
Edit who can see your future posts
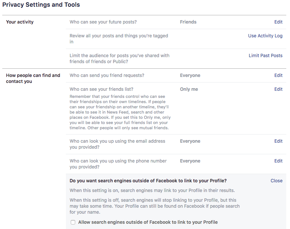click(278, 22)
